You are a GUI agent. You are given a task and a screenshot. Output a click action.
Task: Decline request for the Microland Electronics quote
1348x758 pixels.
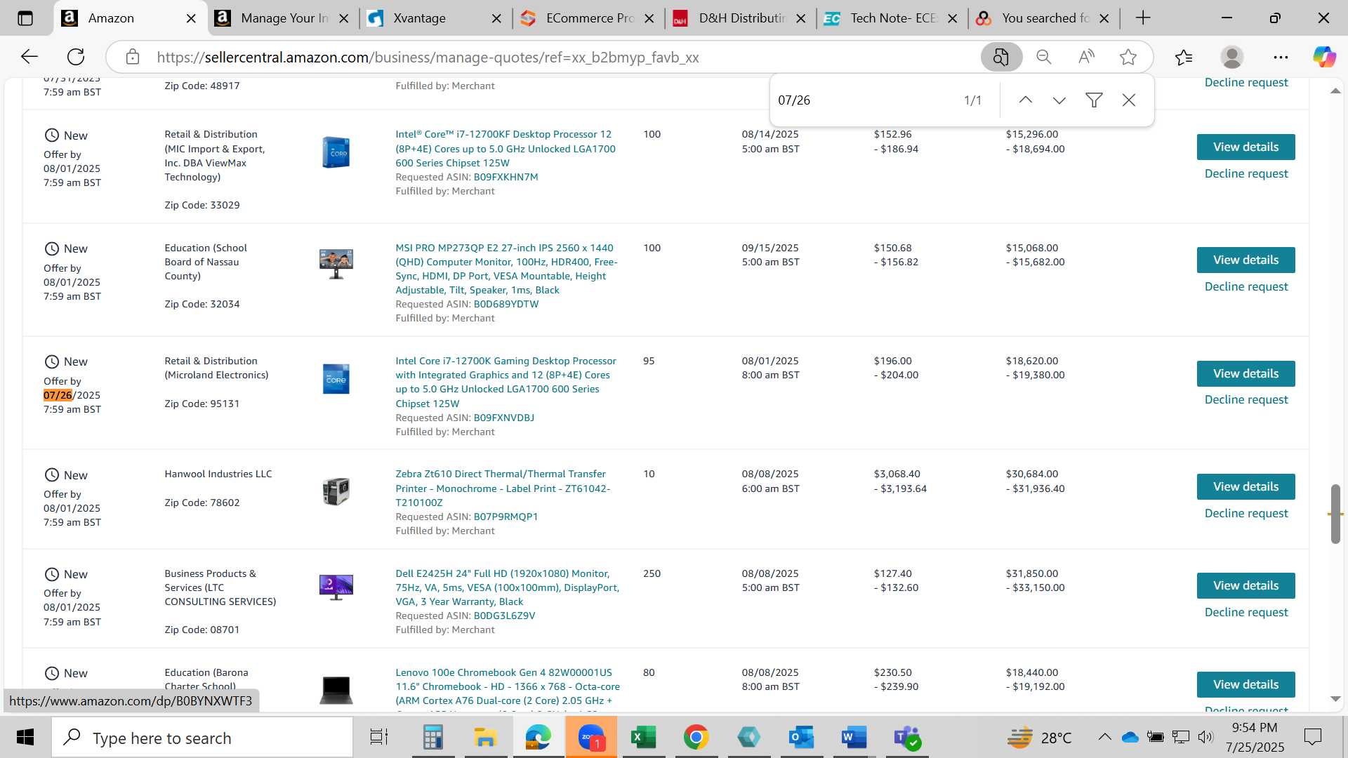tap(1246, 399)
